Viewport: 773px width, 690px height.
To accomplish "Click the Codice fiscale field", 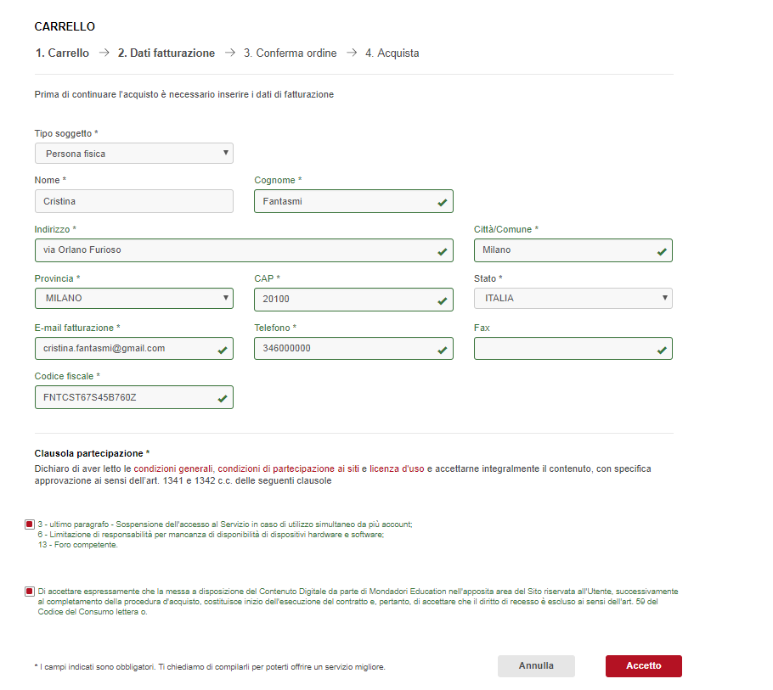I will click(x=134, y=397).
